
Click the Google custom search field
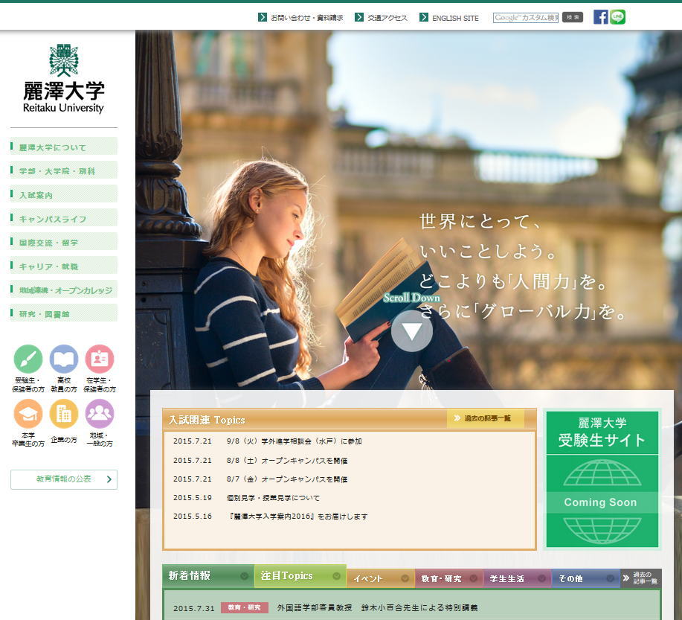click(525, 18)
